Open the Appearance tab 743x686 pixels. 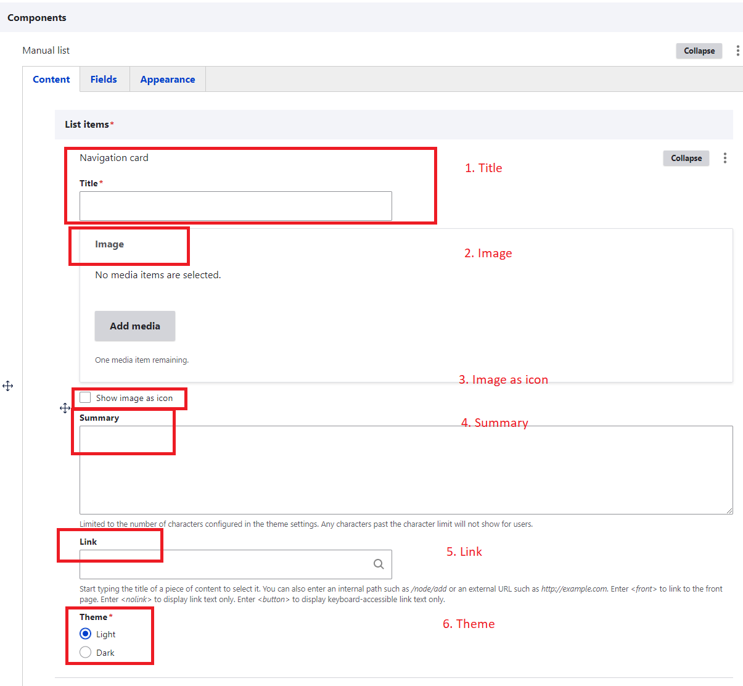(x=168, y=80)
